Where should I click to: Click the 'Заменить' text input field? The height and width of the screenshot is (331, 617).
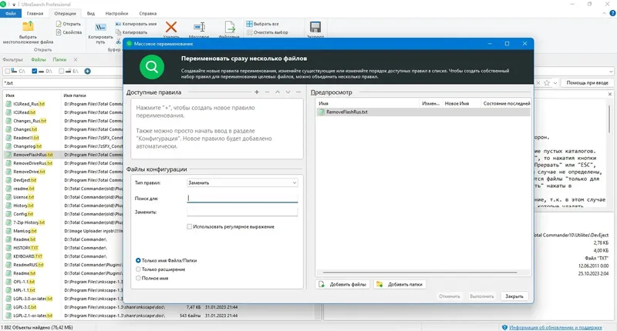click(242, 212)
